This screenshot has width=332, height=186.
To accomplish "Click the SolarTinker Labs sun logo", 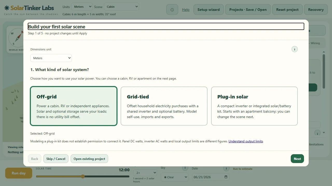I will pyautogui.click(x=7, y=8).
